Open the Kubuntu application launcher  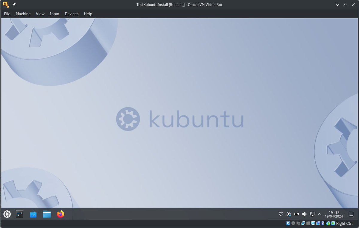[x=7, y=214]
